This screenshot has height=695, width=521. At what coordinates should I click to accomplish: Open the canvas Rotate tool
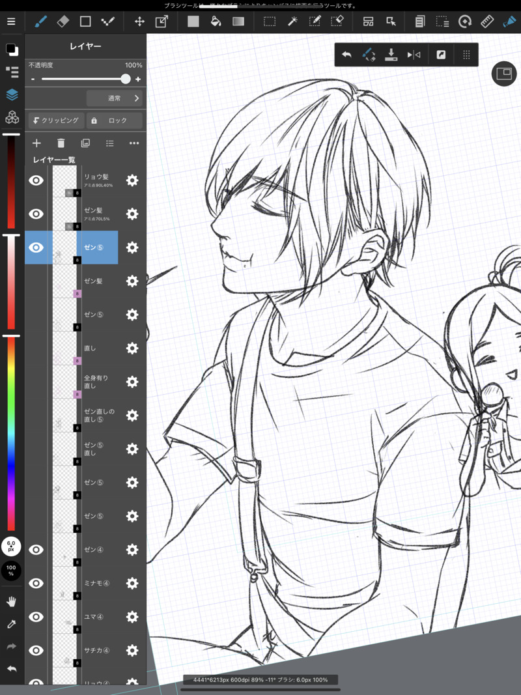(465, 21)
